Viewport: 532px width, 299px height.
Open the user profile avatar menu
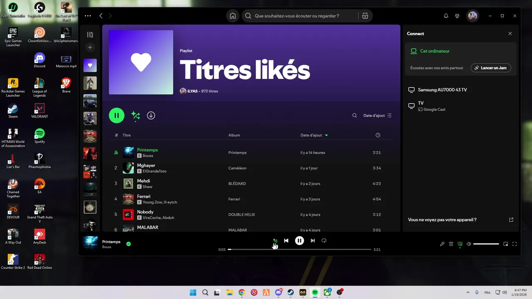coord(473,16)
